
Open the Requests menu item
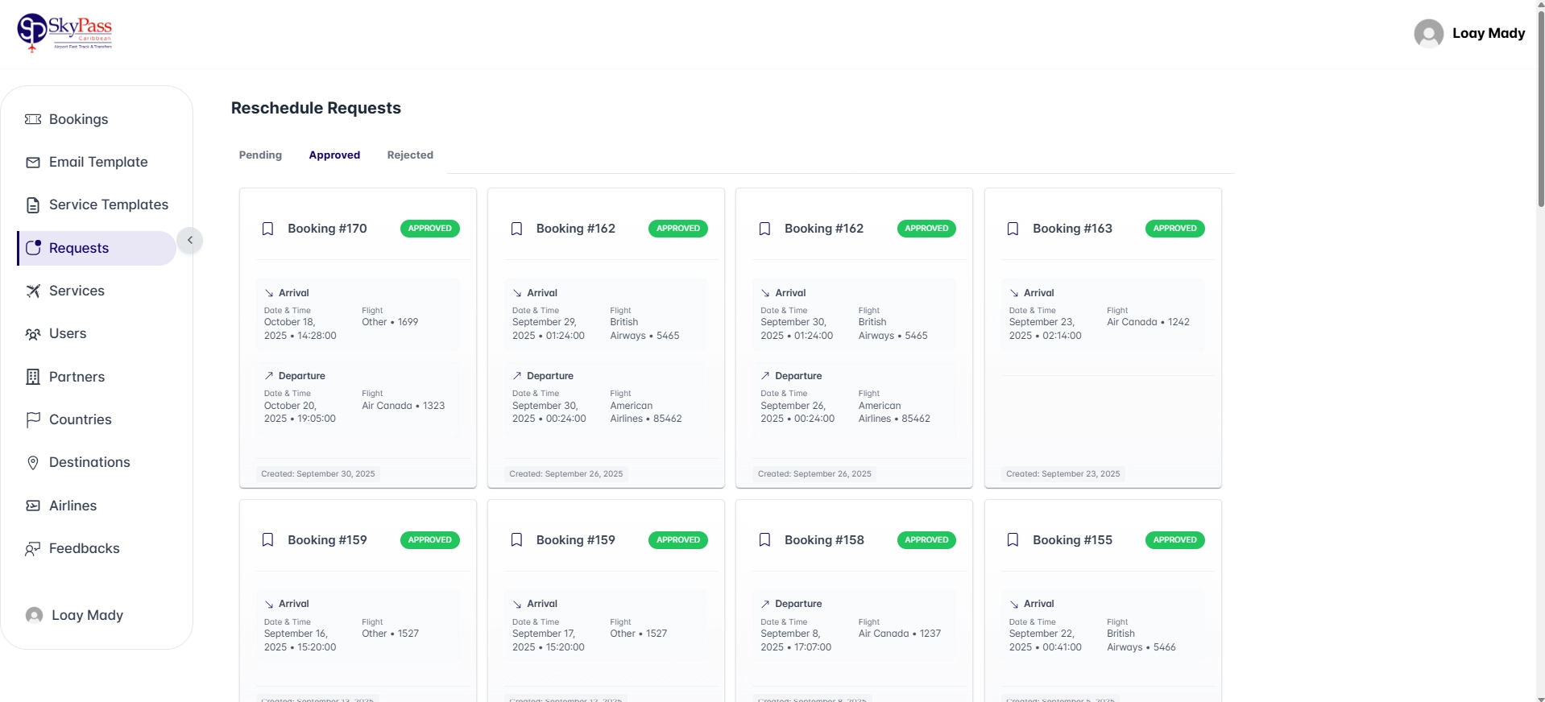(x=97, y=248)
